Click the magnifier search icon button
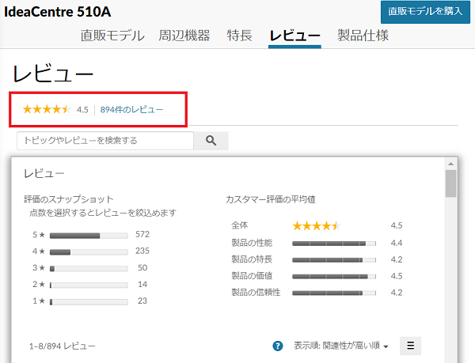475x363 pixels. [x=211, y=141]
